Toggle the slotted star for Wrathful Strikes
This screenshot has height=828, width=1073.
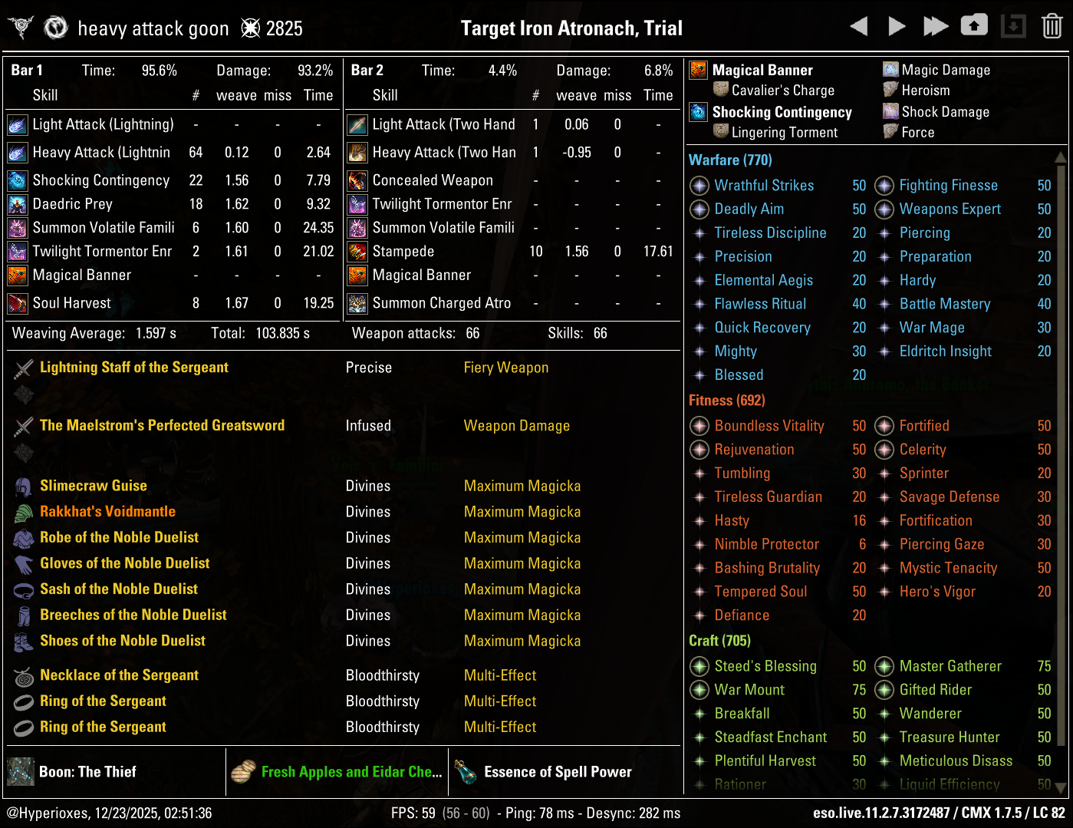coord(699,185)
